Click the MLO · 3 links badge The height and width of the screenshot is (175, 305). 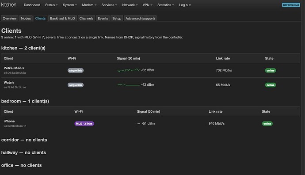coord(84,124)
